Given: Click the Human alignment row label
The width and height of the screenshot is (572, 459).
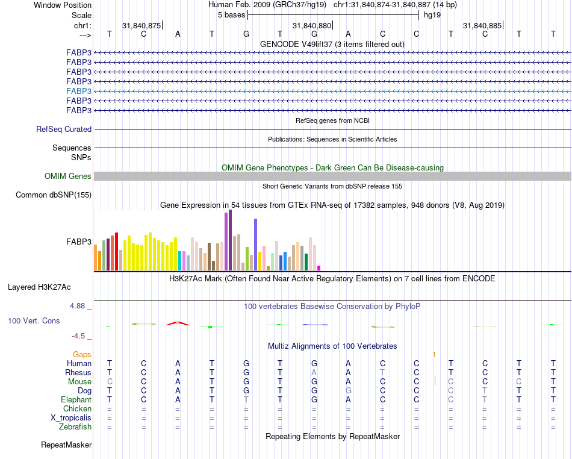Looking at the screenshot, I should [x=79, y=363].
